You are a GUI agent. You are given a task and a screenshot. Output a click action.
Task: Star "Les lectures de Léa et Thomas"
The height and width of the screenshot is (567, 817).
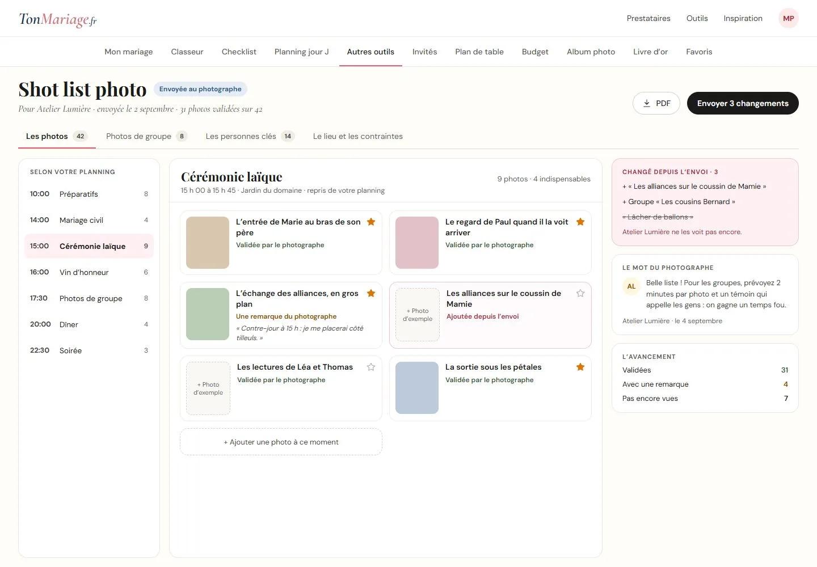[x=371, y=367]
